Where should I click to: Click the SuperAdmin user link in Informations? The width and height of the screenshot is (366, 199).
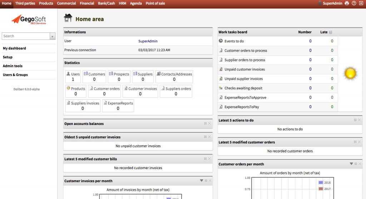[x=148, y=41]
